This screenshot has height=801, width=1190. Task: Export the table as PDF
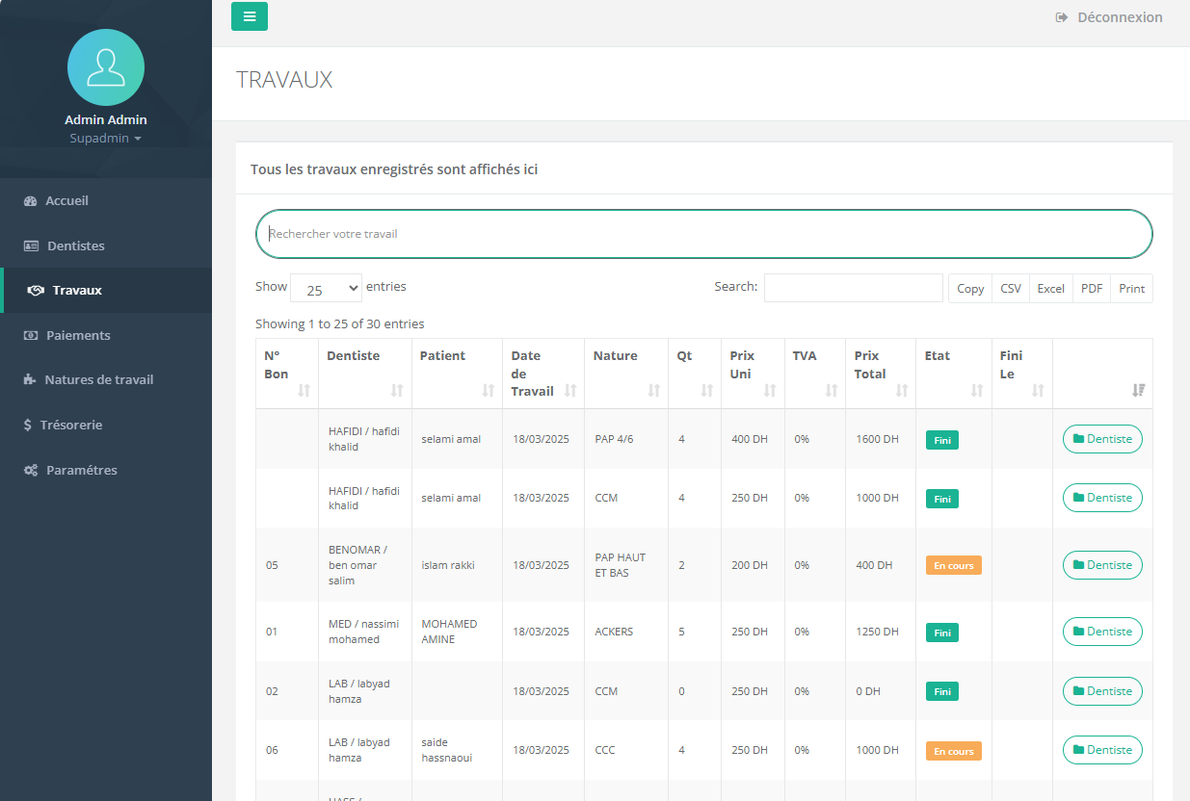[1091, 289]
